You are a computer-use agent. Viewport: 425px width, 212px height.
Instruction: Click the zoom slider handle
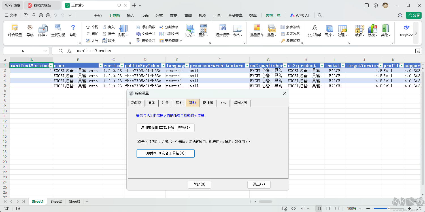tap(389, 209)
